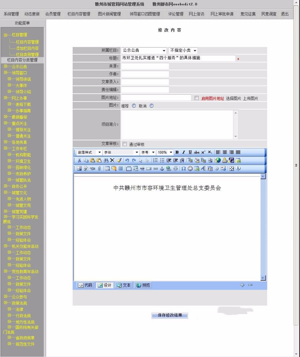Click 退出 to log out
The width and height of the screenshot is (300, 357).
[x=285, y=14]
